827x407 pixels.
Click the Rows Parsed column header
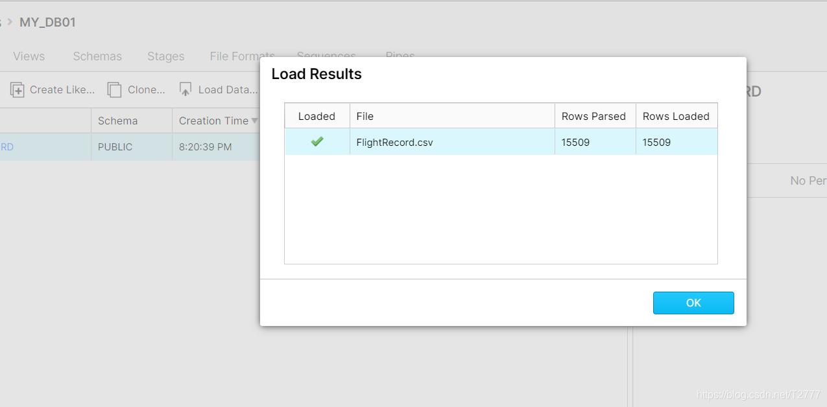[x=595, y=116]
